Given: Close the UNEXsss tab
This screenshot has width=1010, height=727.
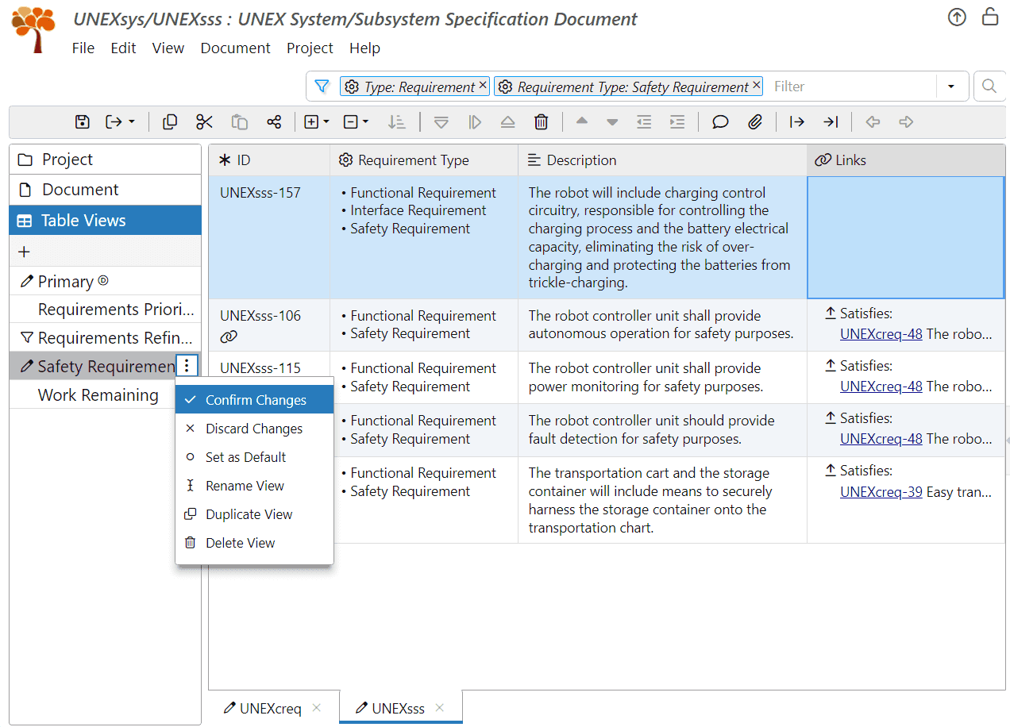Looking at the screenshot, I should 440,708.
